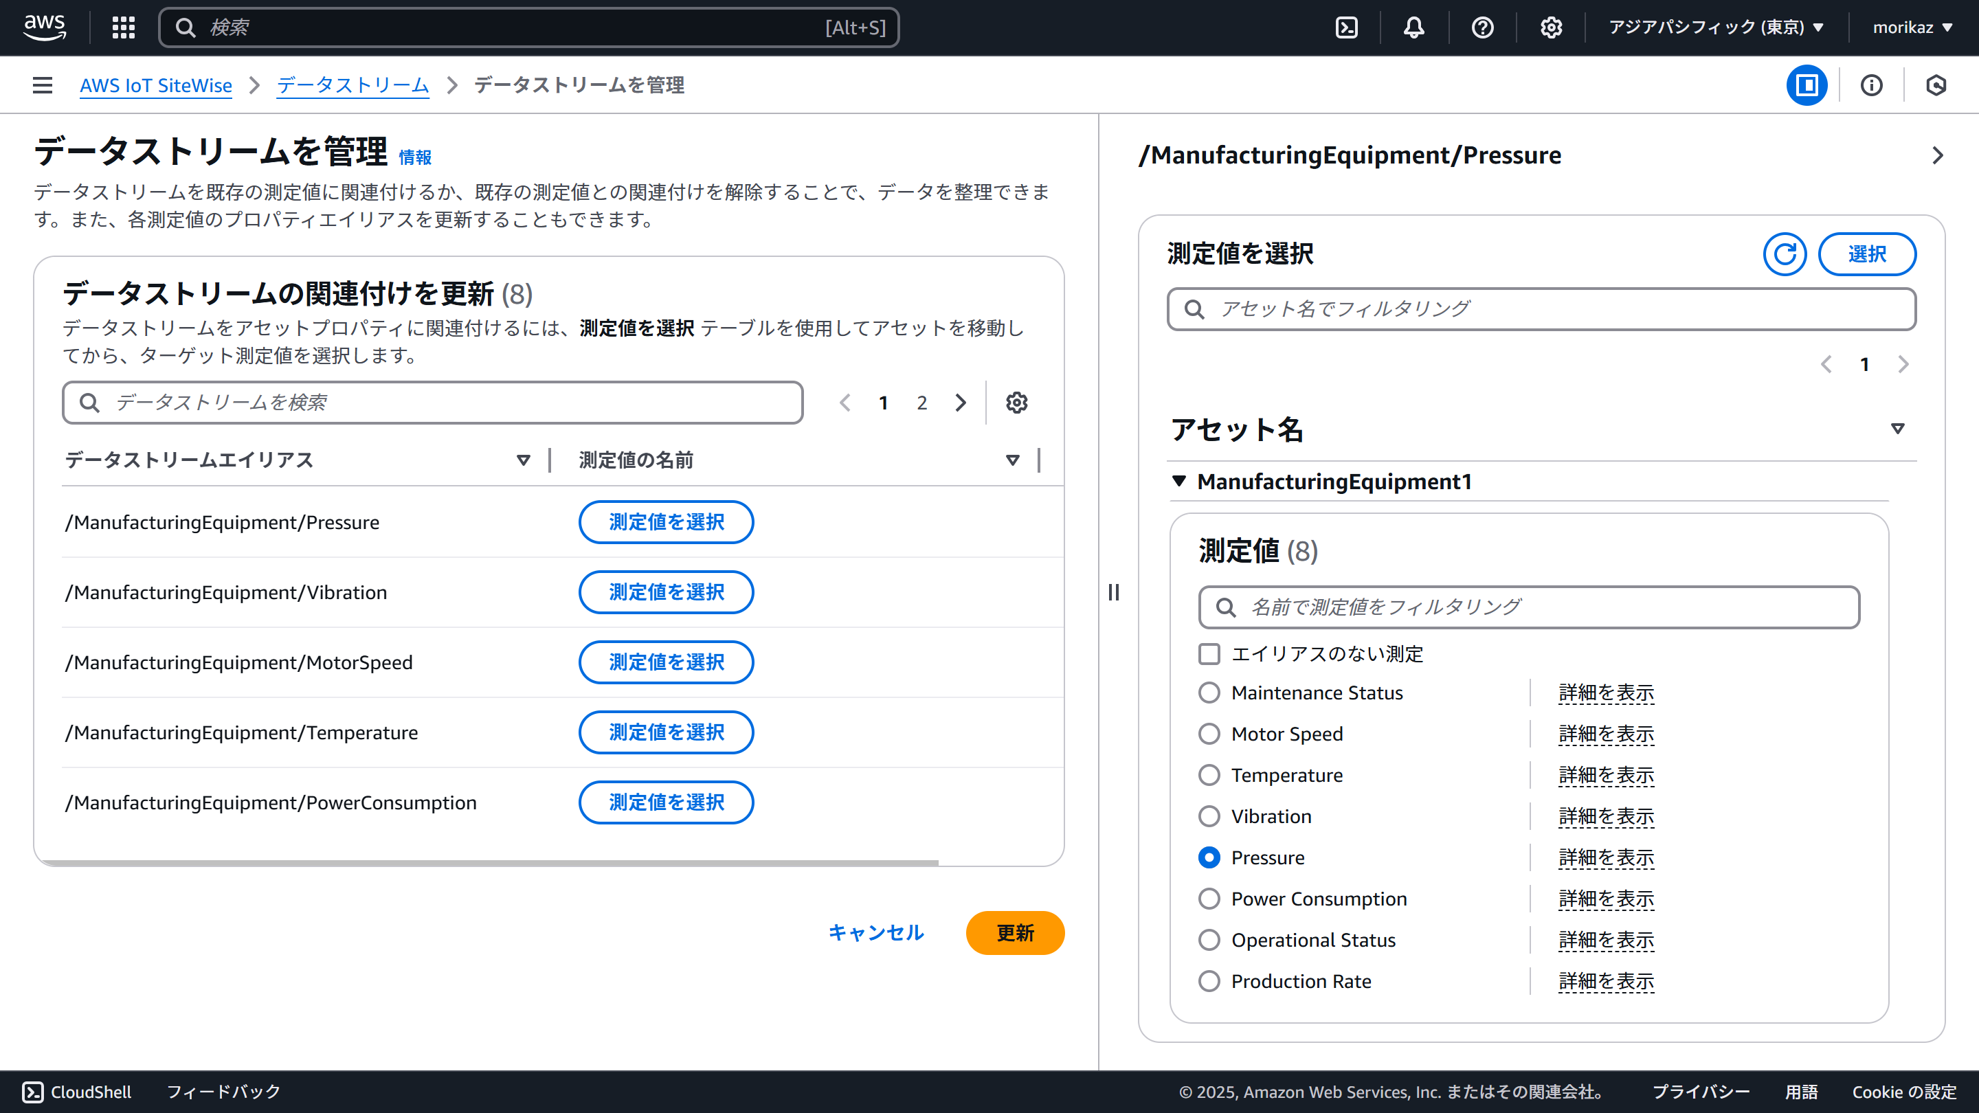Collapse the side panel with right chevron
Viewport: 1979px width, 1113px height.
click(1938, 155)
